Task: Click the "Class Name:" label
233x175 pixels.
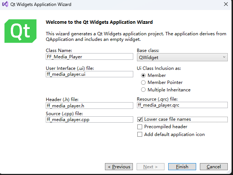Action: tap(59, 51)
